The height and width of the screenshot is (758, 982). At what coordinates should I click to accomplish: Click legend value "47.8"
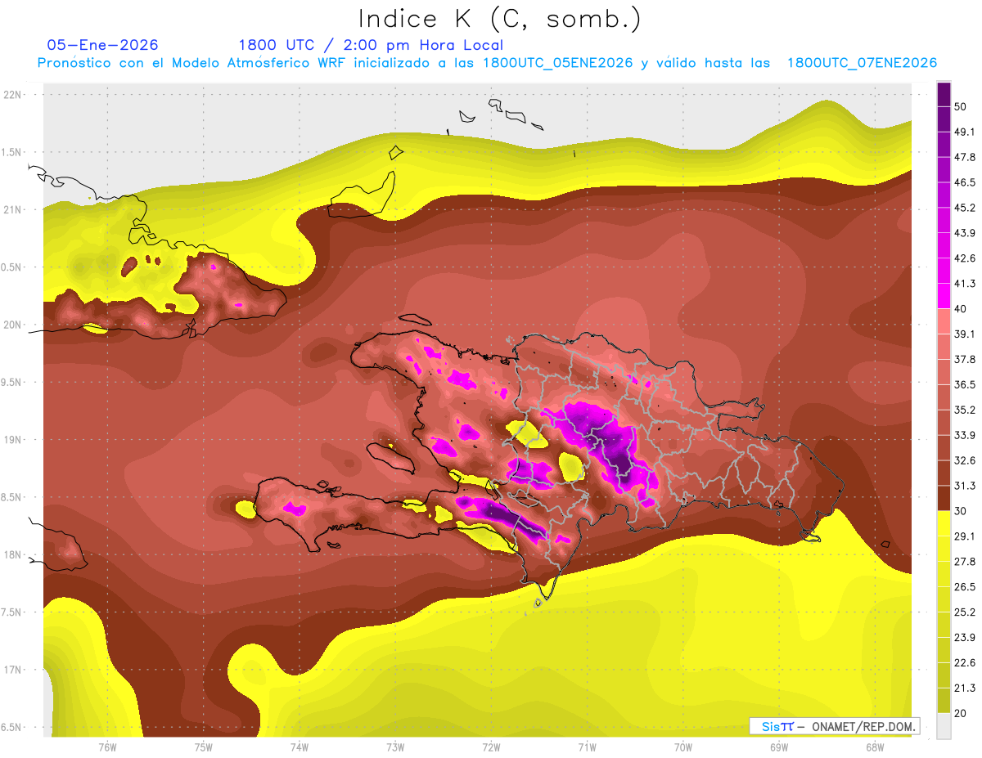tap(965, 157)
